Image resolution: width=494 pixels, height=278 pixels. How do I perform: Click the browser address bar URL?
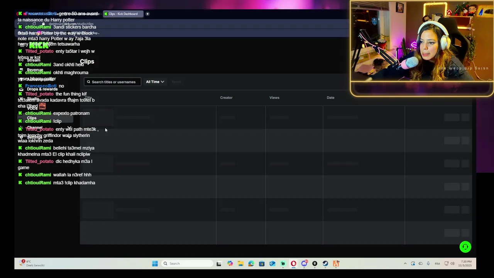pyautogui.click(x=71, y=24)
